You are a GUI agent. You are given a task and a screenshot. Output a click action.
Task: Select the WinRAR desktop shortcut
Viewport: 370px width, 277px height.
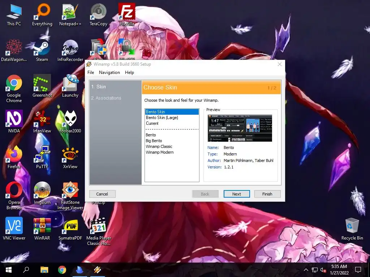tap(42, 229)
